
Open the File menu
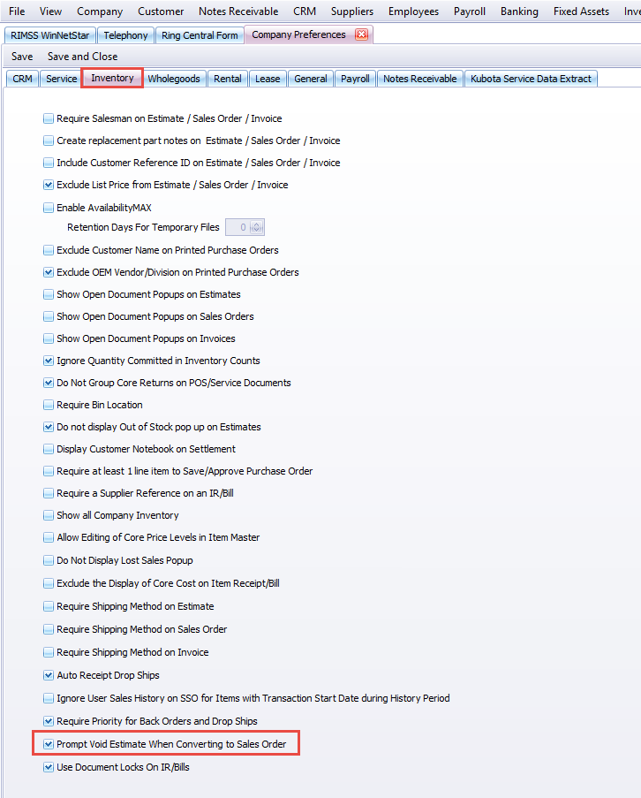[x=17, y=11]
